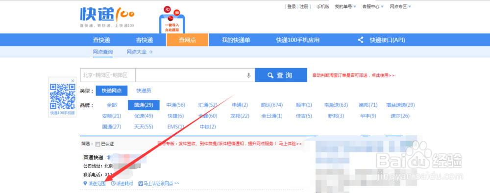Select brand 韵达(674)
This screenshot has width=490, height=193.
coord(272,105)
